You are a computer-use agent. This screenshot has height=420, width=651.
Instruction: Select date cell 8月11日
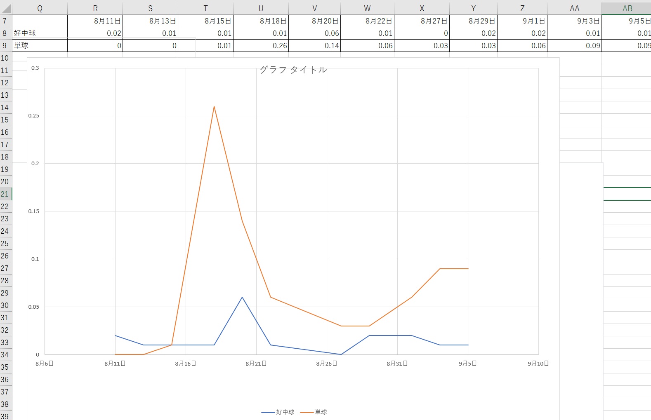[x=95, y=21]
